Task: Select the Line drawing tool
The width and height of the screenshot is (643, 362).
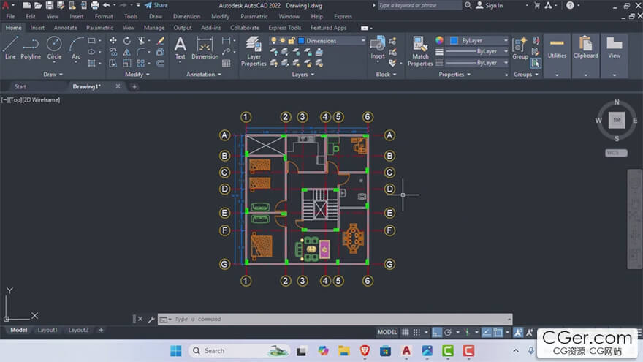Action: tap(11, 48)
